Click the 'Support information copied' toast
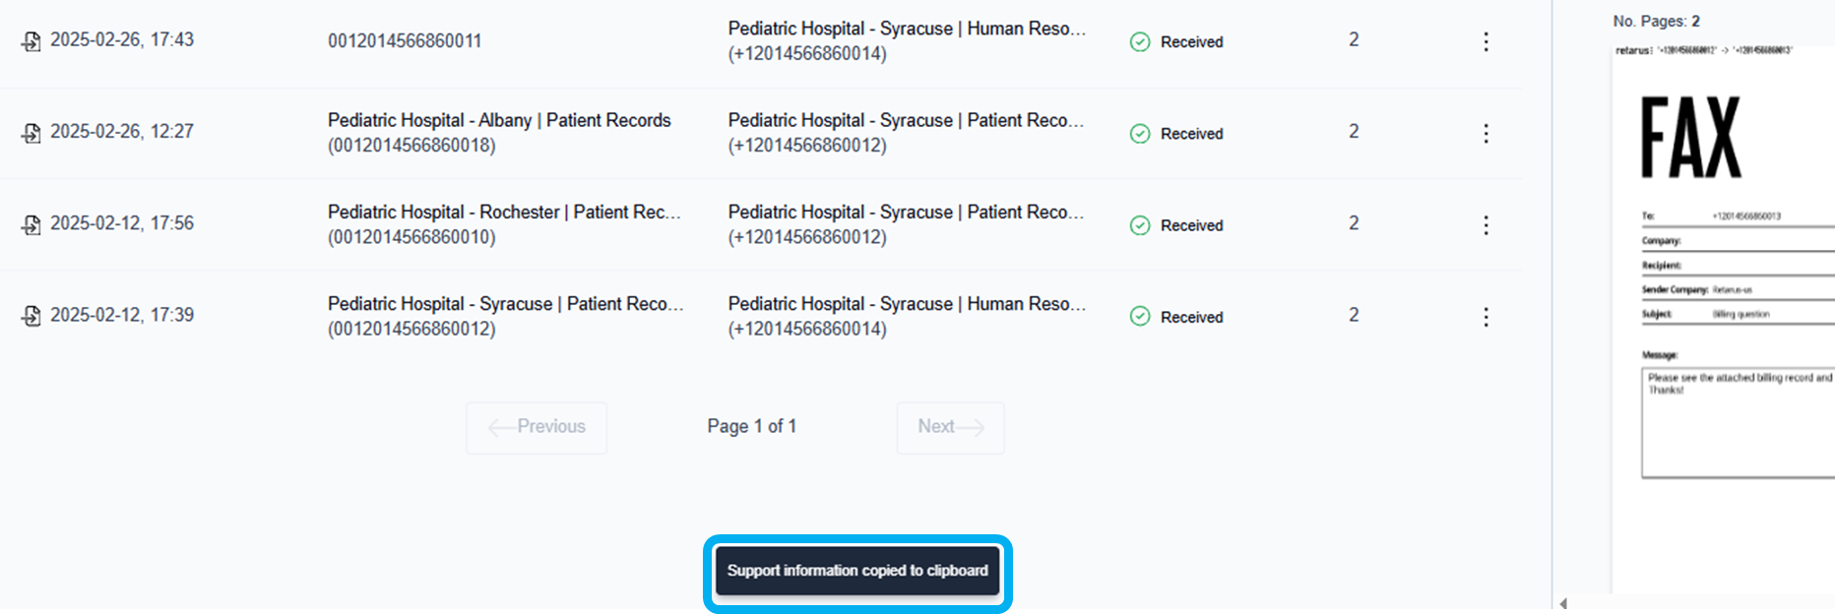 (x=857, y=571)
